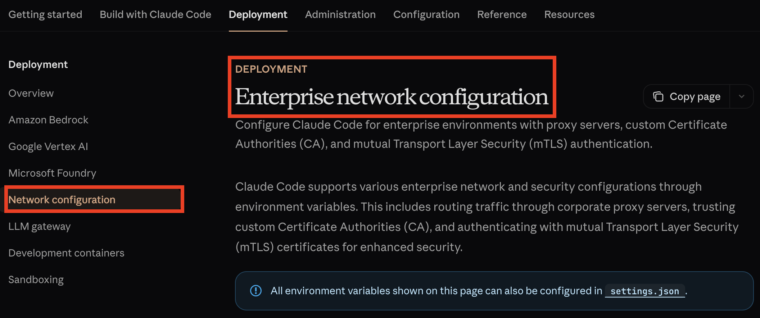Open the Resources tab
The width and height of the screenshot is (760, 318).
pos(569,14)
